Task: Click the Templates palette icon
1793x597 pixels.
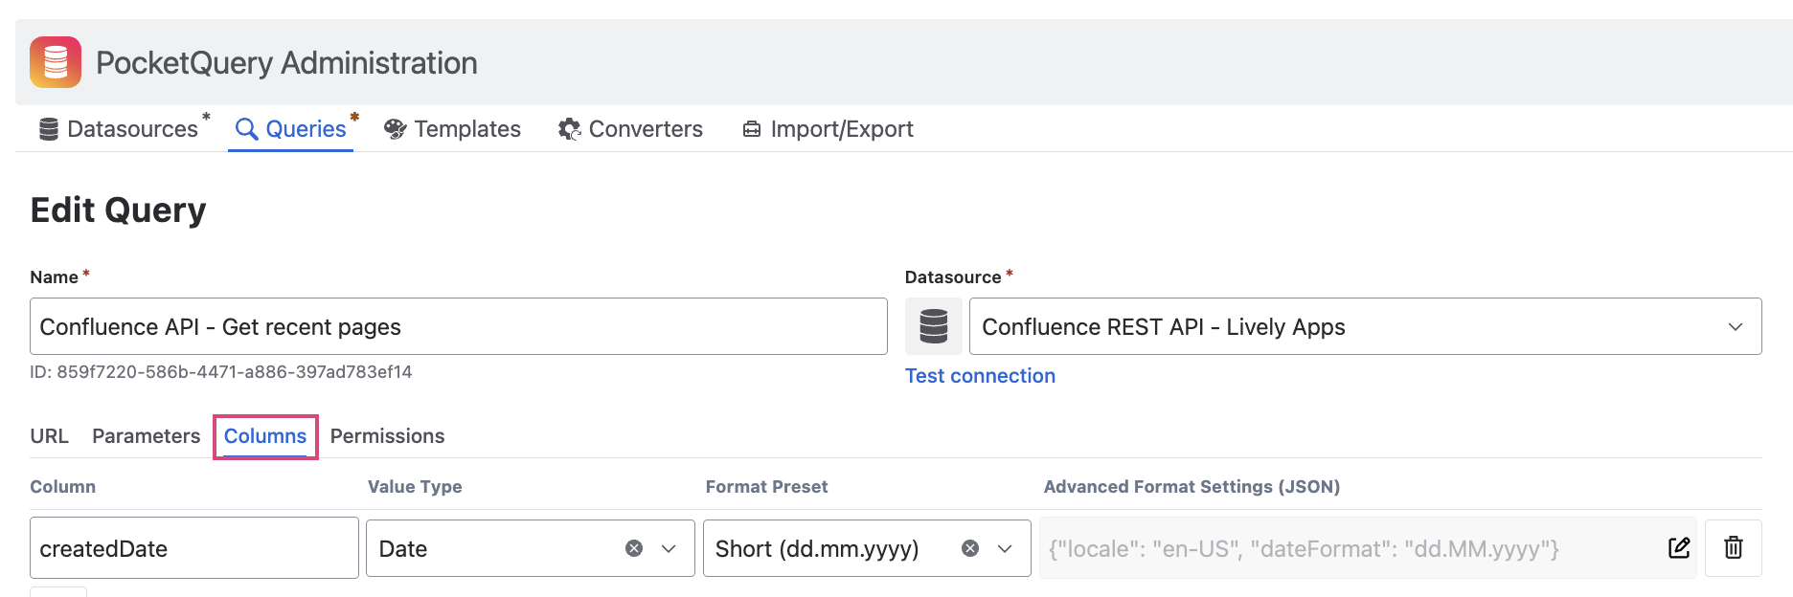Action: pos(395,129)
